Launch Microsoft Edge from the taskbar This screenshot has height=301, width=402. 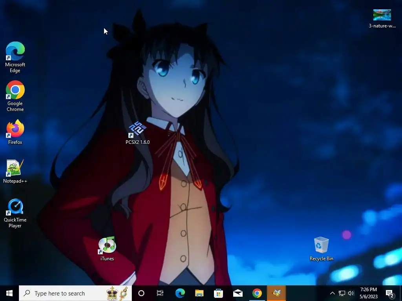coord(180,293)
